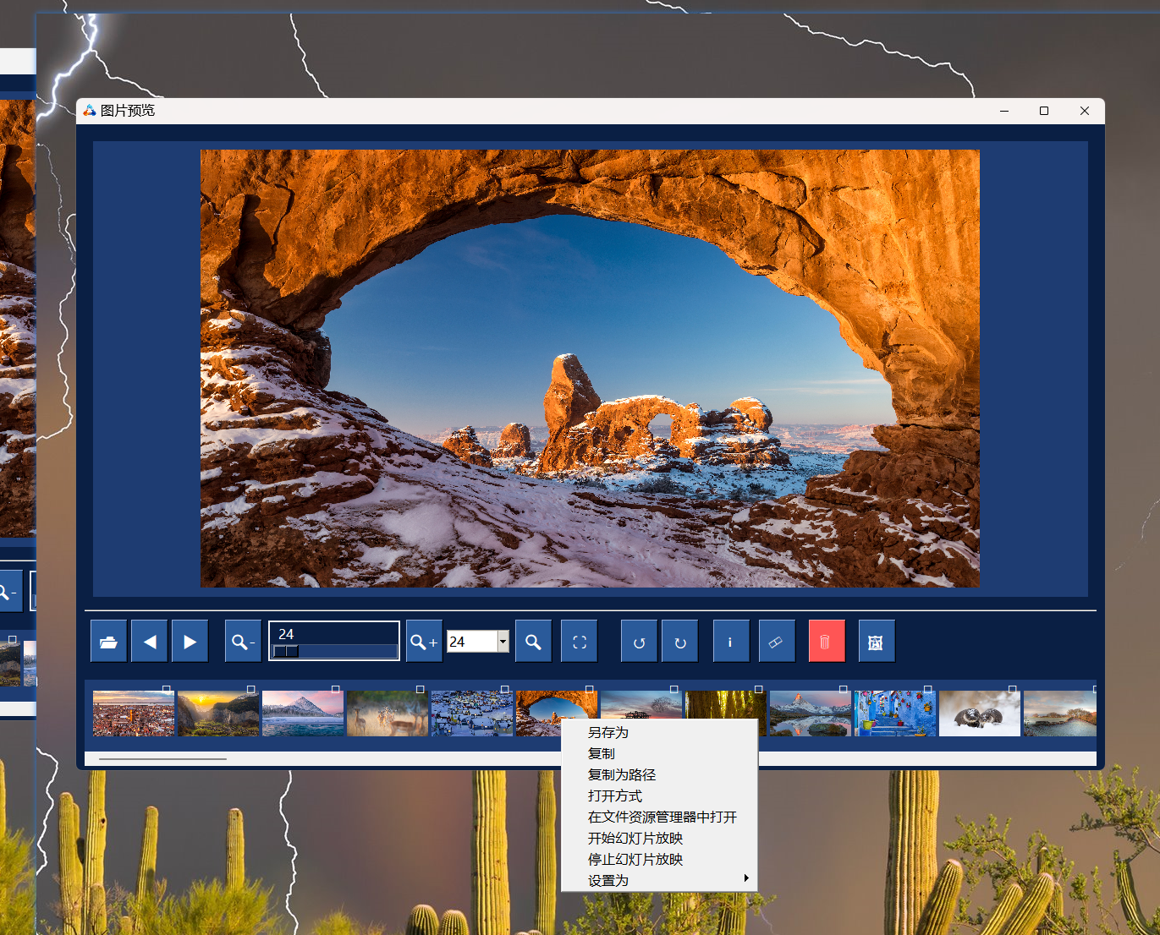Tick checkbox on the blue stairway thumbnail
Image resolution: width=1160 pixels, height=935 pixels.
(928, 690)
